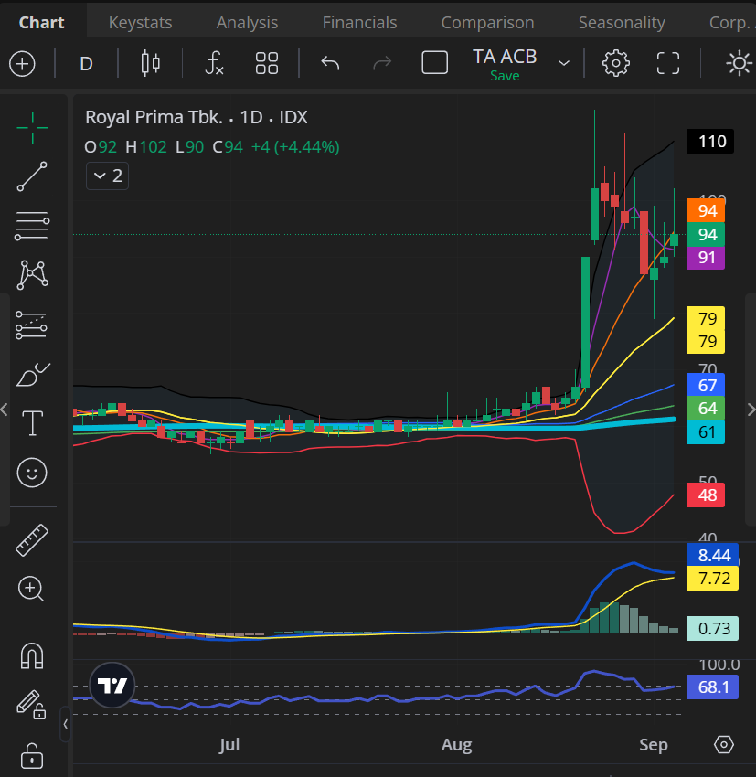Image resolution: width=756 pixels, height=777 pixels.
Task: Open the layout selector square icon
Action: click(x=434, y=63)
